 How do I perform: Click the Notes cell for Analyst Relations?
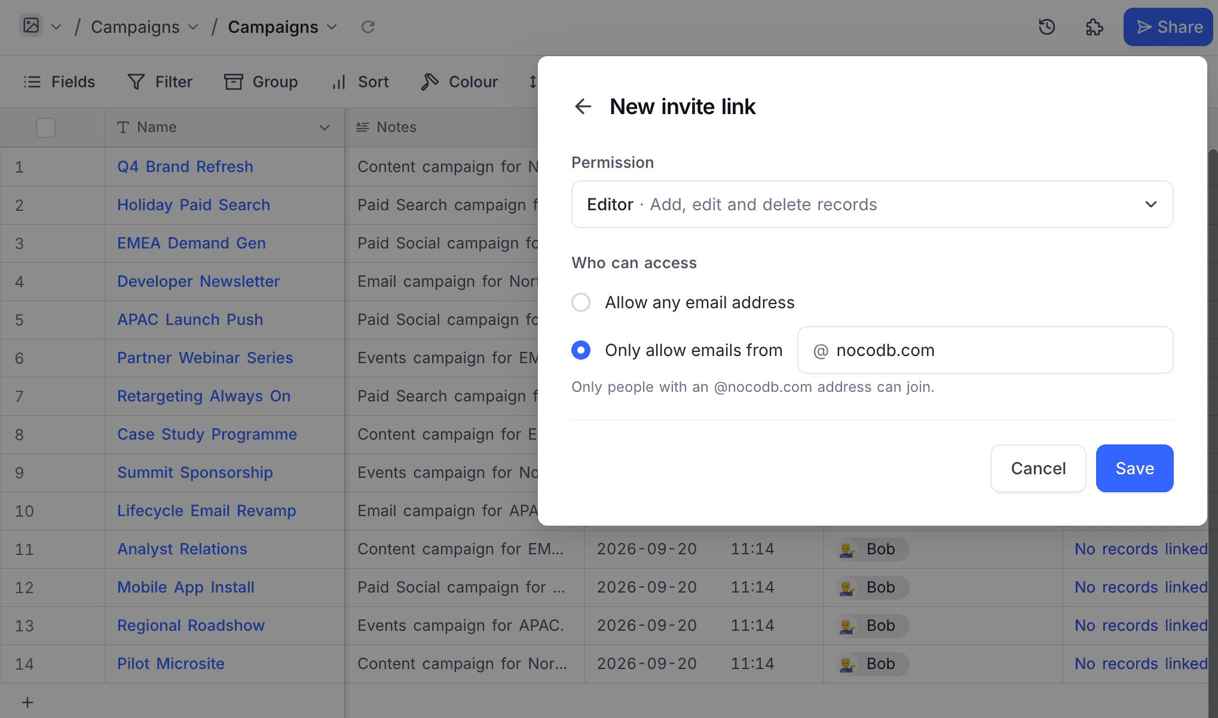[x=465, y=549]
